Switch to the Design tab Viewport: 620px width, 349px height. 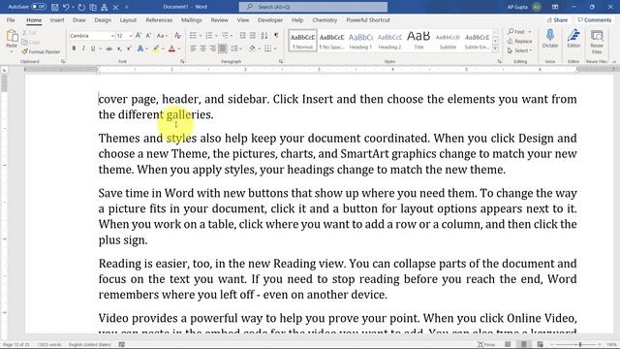pyautogui.click(x=103, y=19)
